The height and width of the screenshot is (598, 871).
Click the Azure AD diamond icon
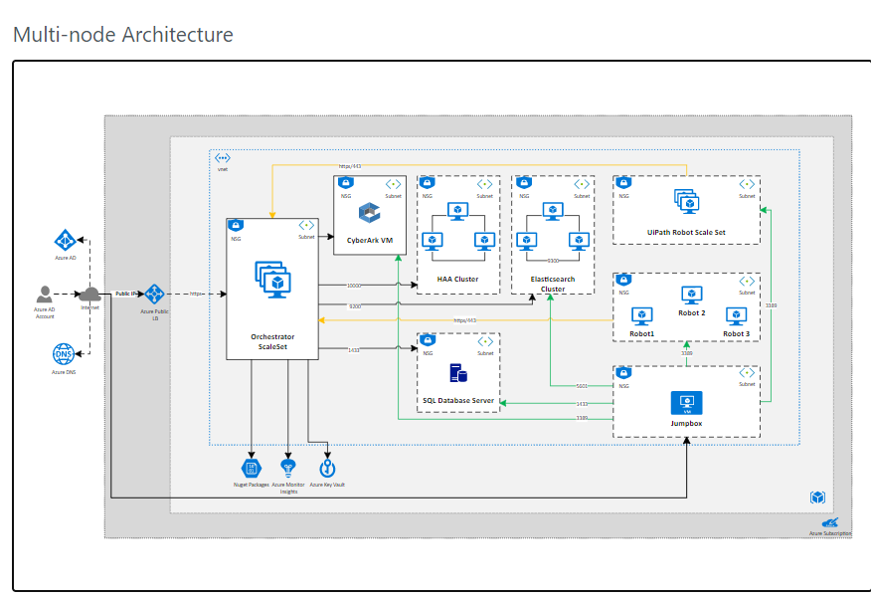point(64,241)
